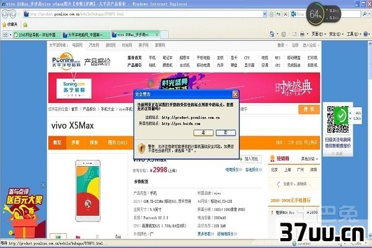Open the 其他分站 dropdown
The height and width of the screenshot is (248, 372).
pos(309,159)
